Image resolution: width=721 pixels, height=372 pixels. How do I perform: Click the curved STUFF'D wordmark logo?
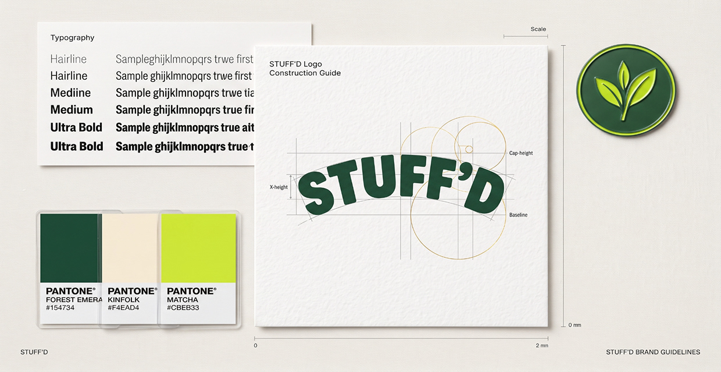pos(401,186)
